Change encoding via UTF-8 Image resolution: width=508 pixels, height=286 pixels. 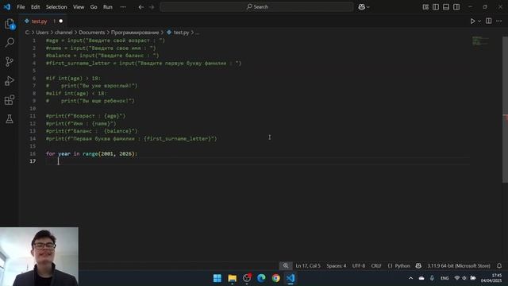(x=358, y=265)
